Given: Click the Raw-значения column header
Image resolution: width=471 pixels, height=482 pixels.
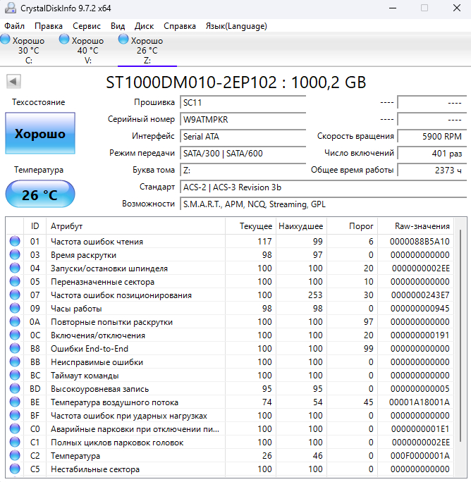Looking at the screenshot, I should coord(423,226).
